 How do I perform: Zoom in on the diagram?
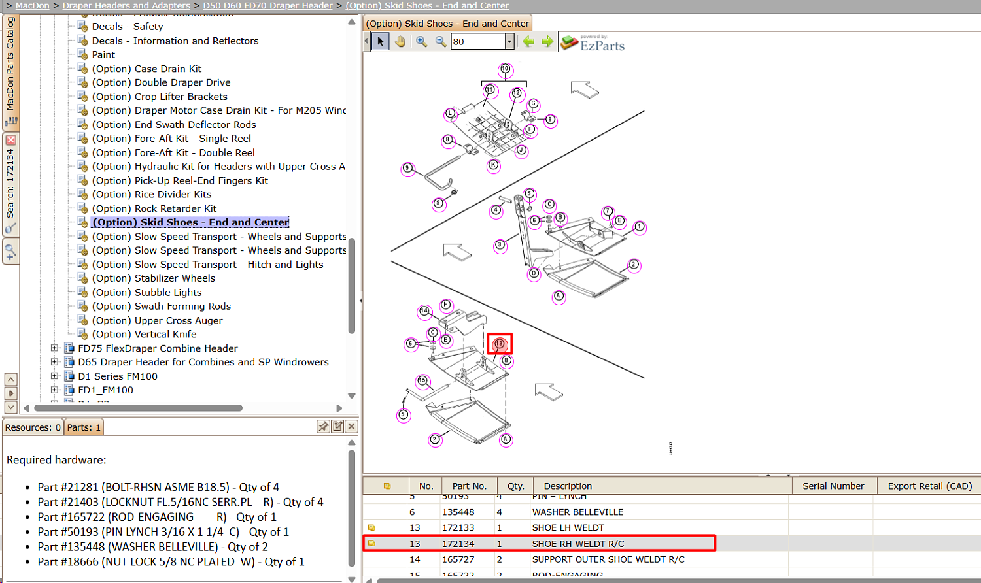click(421, 42)
